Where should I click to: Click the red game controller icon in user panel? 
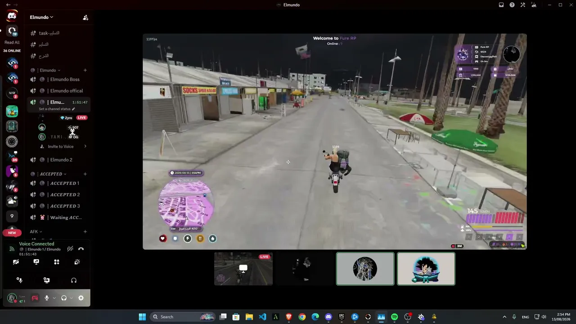[35, 298]
